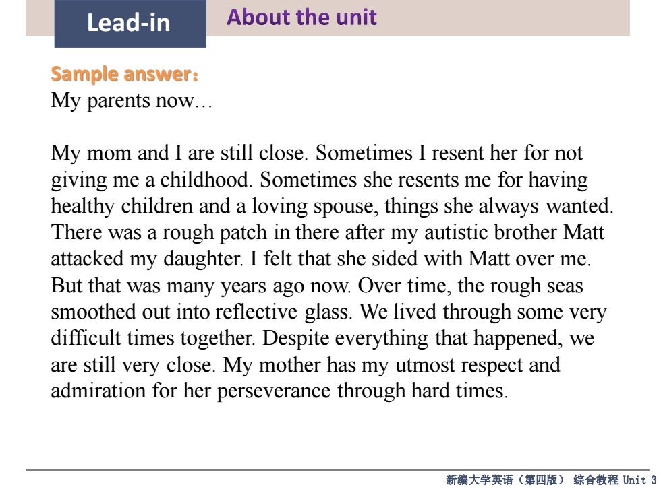
Task: Click the phrase 'attacked my daughter'
Action: pos(146,259)
